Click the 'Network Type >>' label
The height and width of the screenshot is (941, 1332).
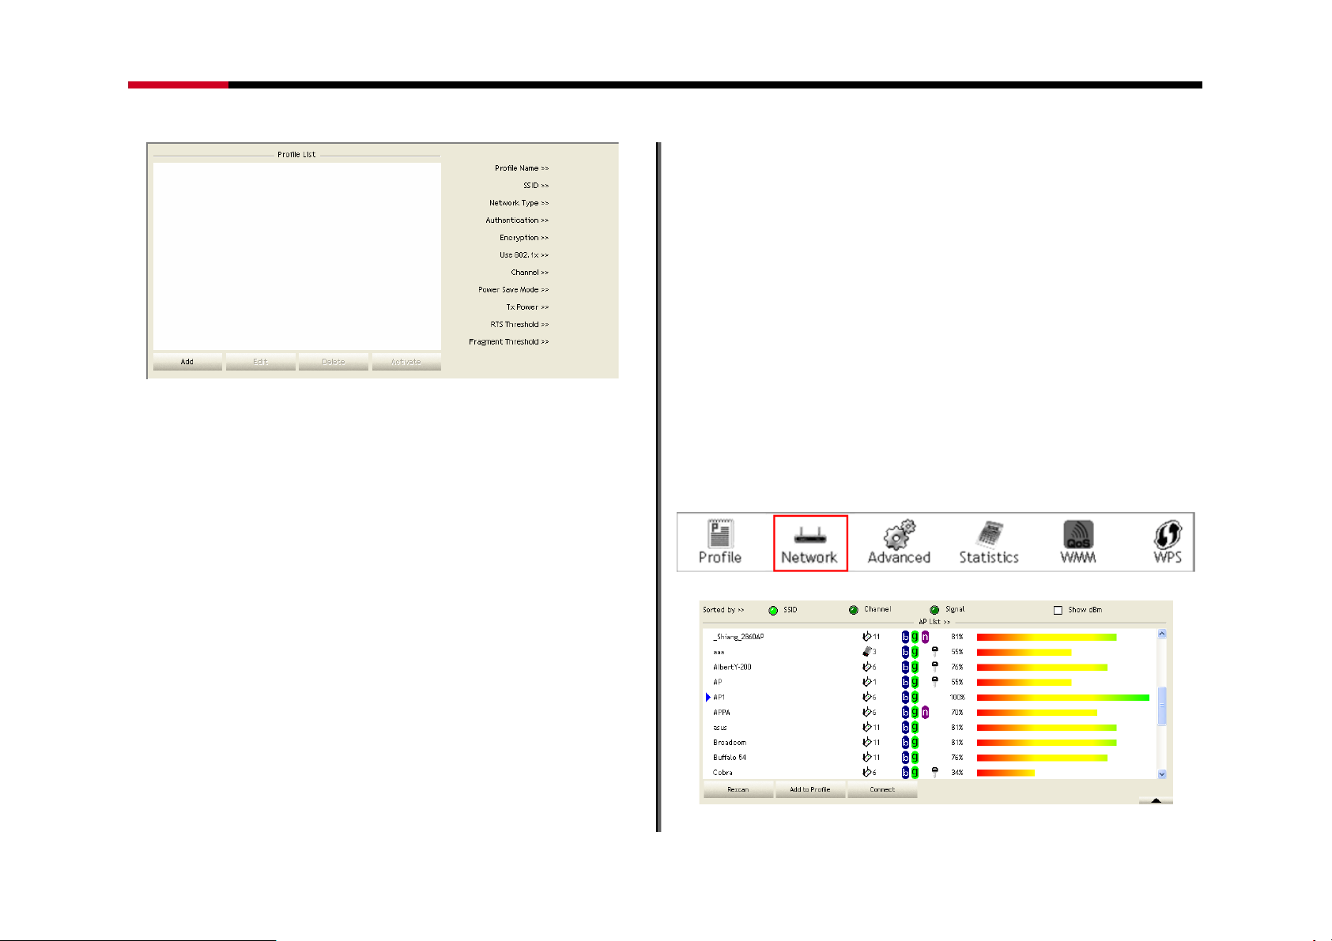[x=519, y=203]
